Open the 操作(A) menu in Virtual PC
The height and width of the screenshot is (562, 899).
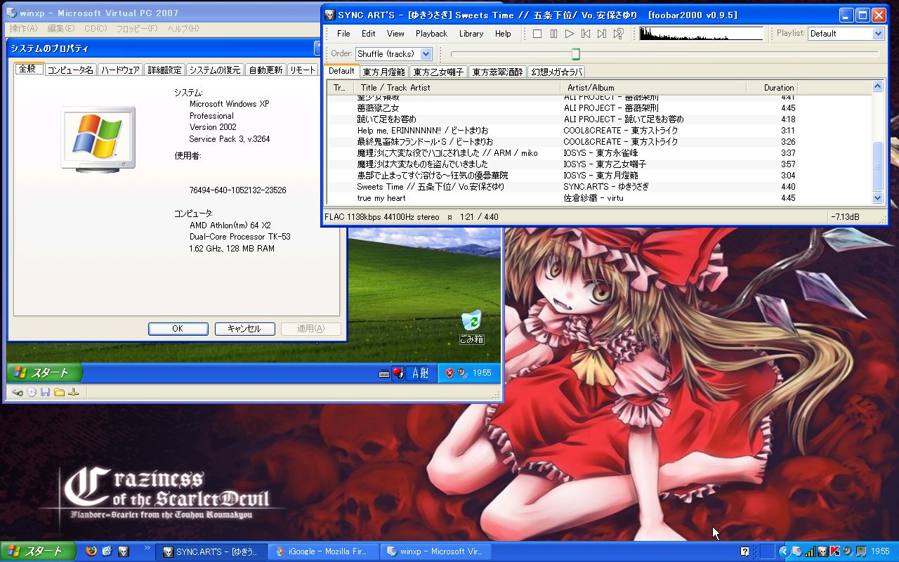[23, 29]
